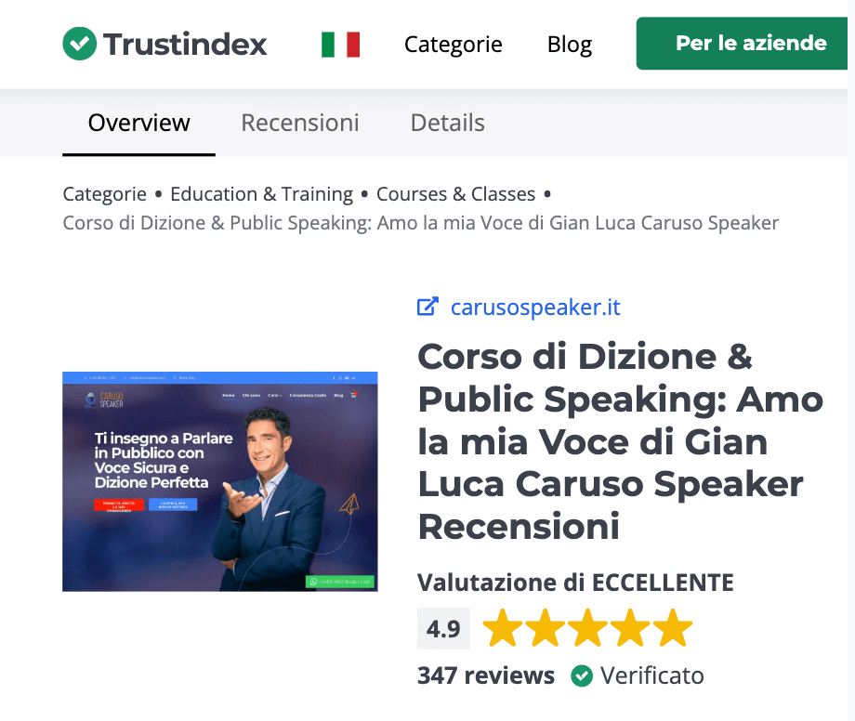The image size is (855, 721).
Task: Click the green Verificato checkmark badge
Action: pyautogui.click(x=582, y=675)
